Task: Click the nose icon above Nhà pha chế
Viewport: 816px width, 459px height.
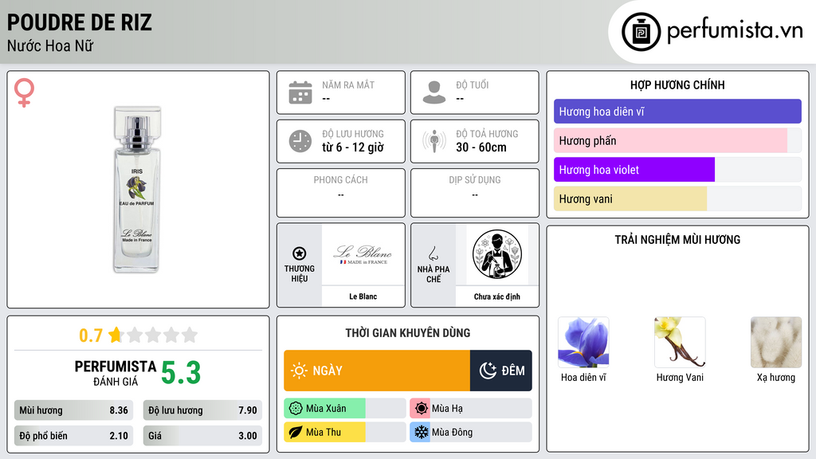Action: click(x=433, y=253)
